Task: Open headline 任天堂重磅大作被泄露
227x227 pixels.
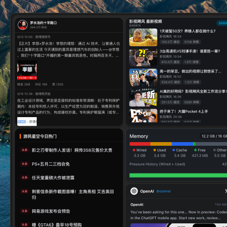Action: (x=53, y=178)
